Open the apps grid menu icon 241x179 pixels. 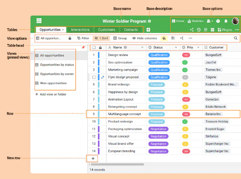[x=39, y=21]
